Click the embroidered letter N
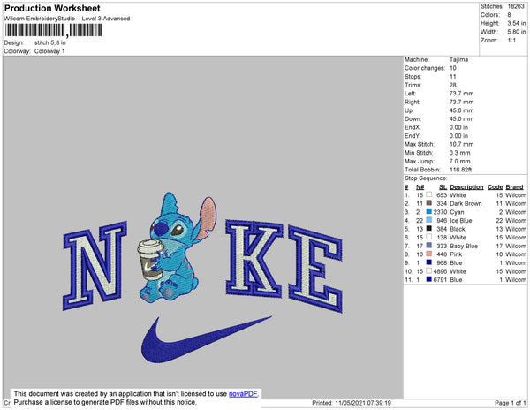Viewport: 530px width, 410px height. (x=95, y=266)
